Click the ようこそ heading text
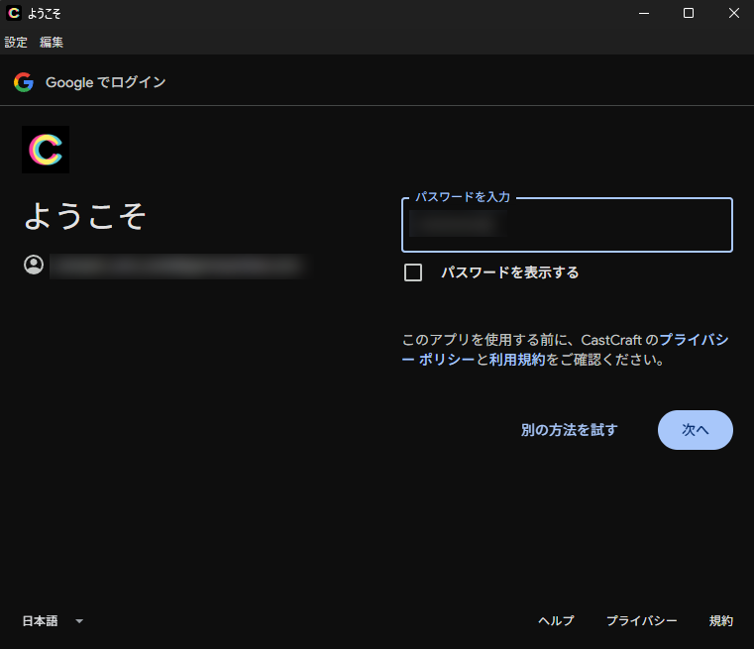The image size is (754, 649). pyautogui.click(x=84, y=215)
